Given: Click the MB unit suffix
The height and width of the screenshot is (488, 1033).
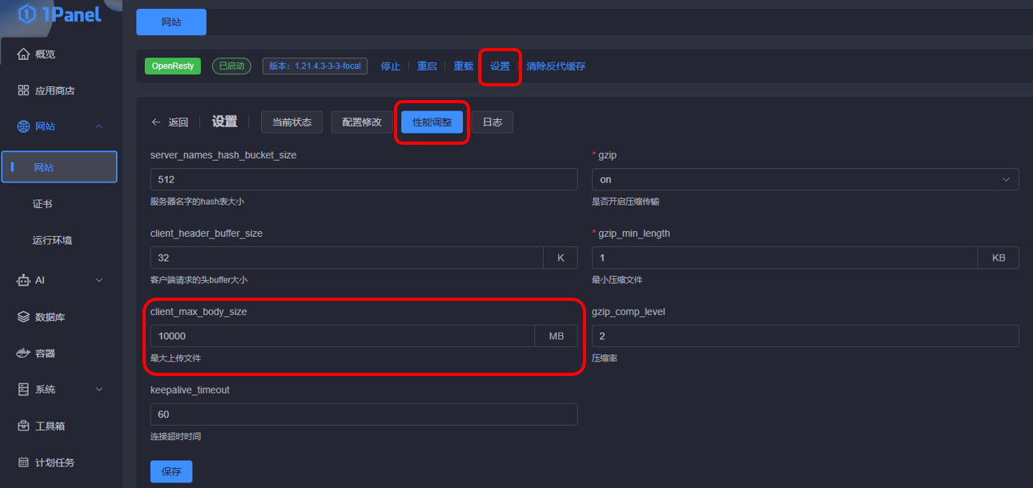Looking at the screenshot, I should tap(557, 336).
